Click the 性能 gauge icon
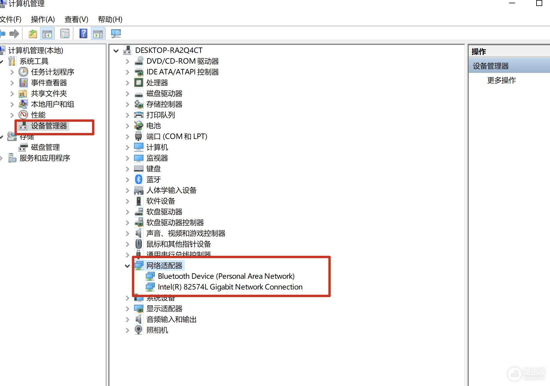The width and height of the screenshot is (550, 386). pyautogui.click(x=23, y=115)
